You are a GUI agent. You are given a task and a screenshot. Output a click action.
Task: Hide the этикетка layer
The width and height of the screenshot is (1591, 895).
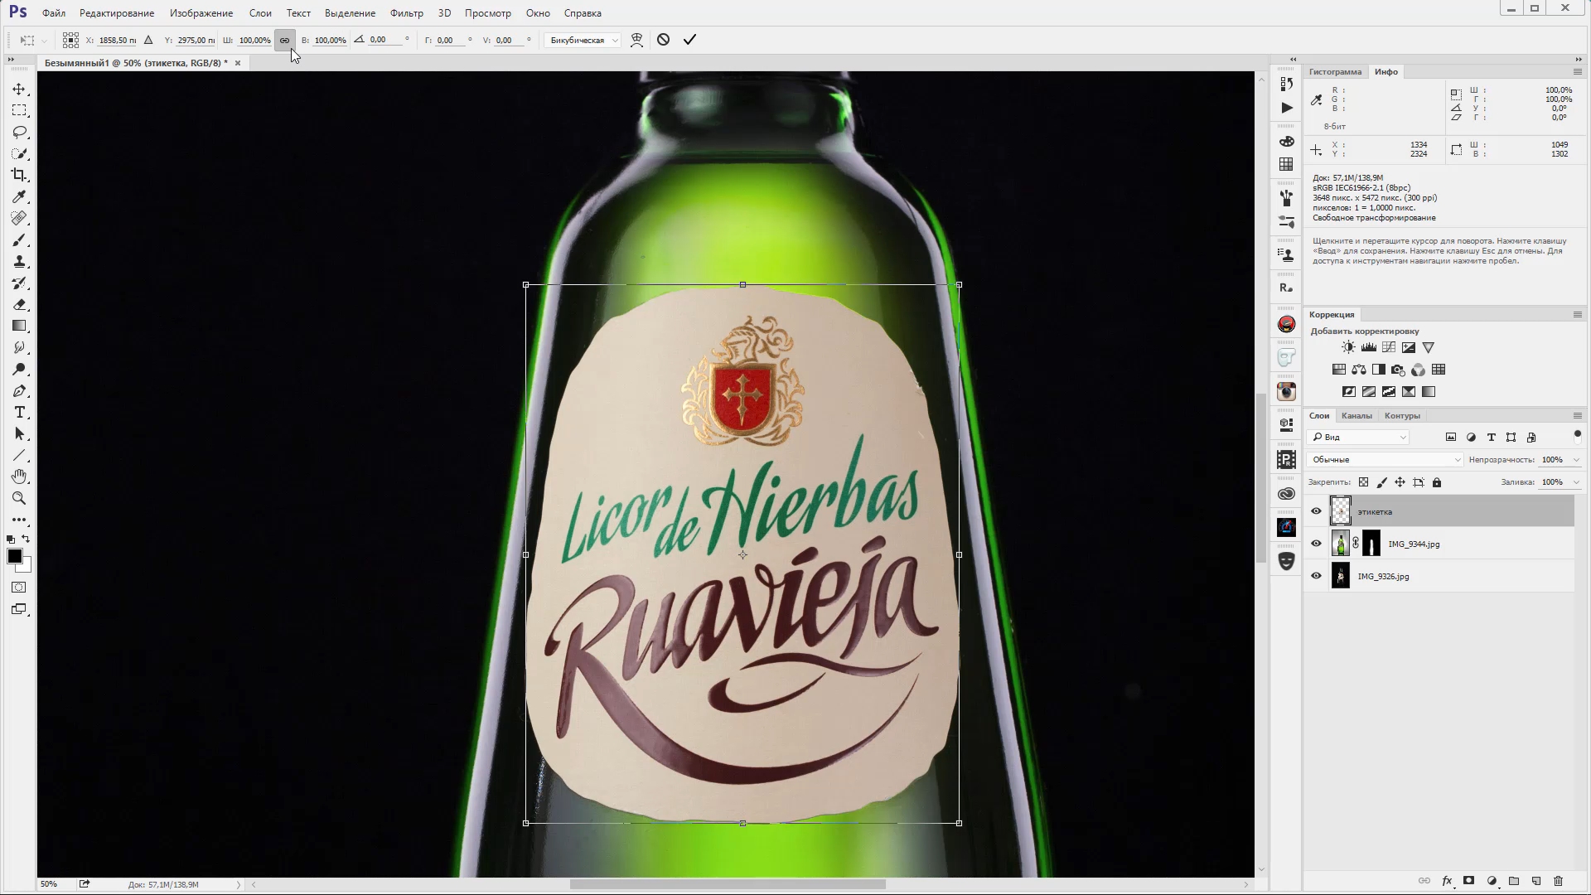[1316, 511]
